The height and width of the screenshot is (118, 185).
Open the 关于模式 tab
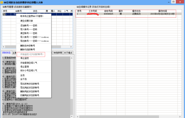pos(68,53)
